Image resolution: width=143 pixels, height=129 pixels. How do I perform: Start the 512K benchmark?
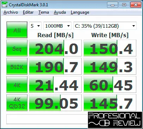point(17,66)
